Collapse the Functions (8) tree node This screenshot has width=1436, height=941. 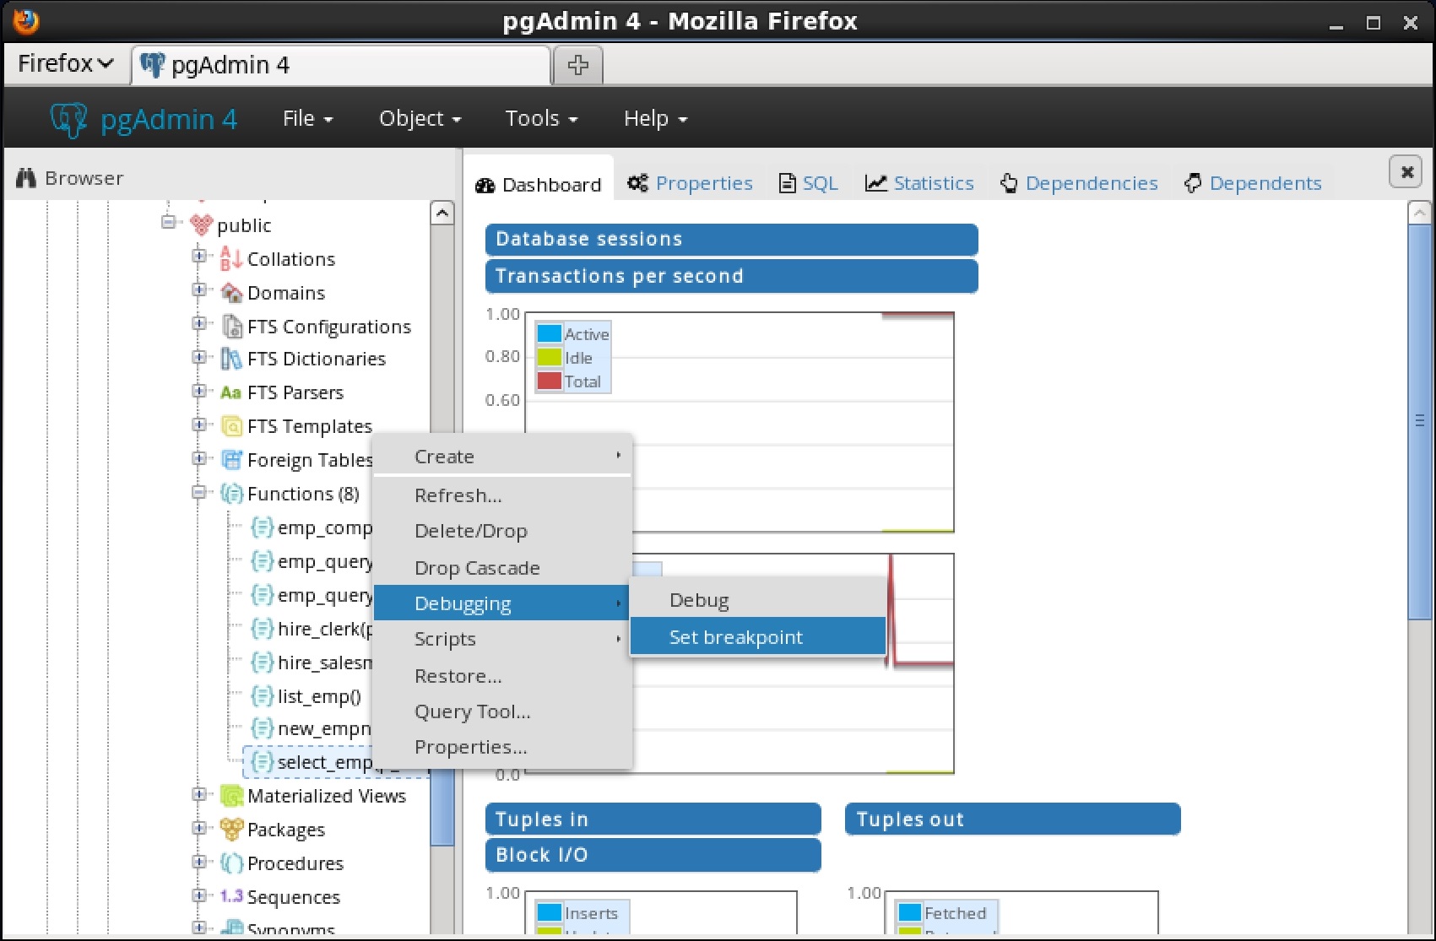coord(198,493)
